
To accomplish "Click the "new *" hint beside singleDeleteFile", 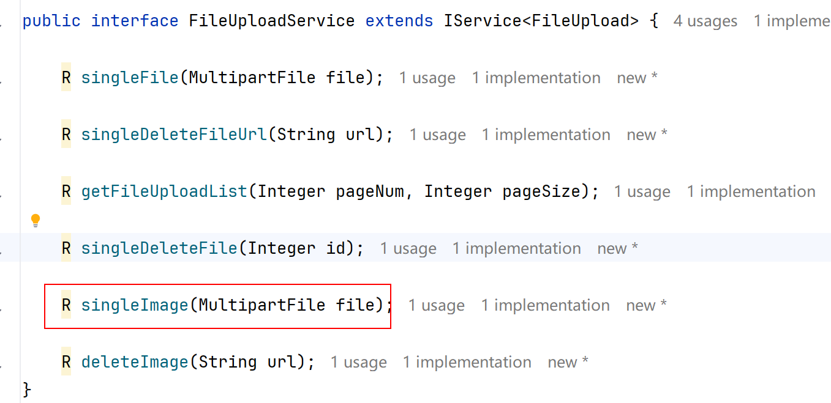I will click(617, 249).
